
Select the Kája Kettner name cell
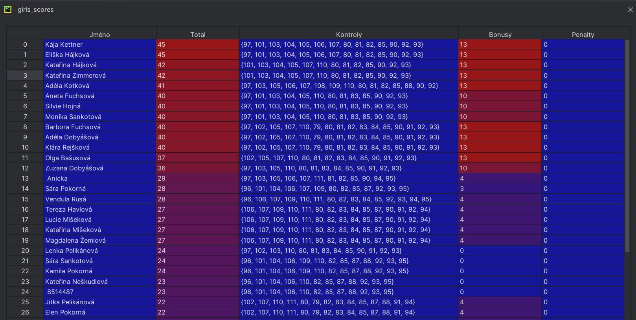tap(100, 44)
